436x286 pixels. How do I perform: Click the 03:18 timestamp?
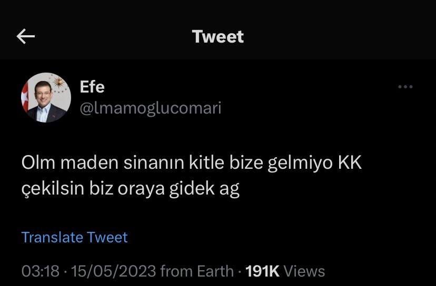pos(41,271)
